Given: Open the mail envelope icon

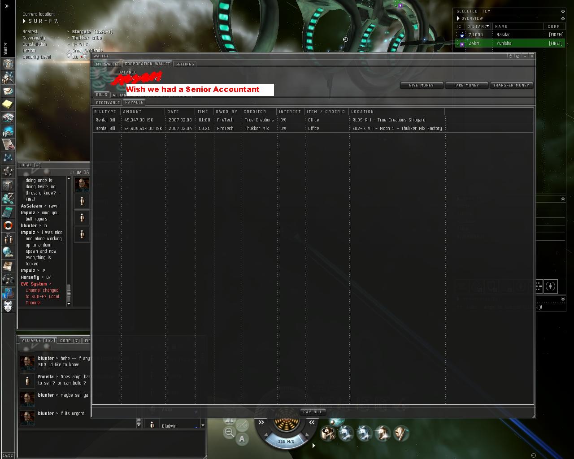Looking at the screenshot, I should [8, 91].
